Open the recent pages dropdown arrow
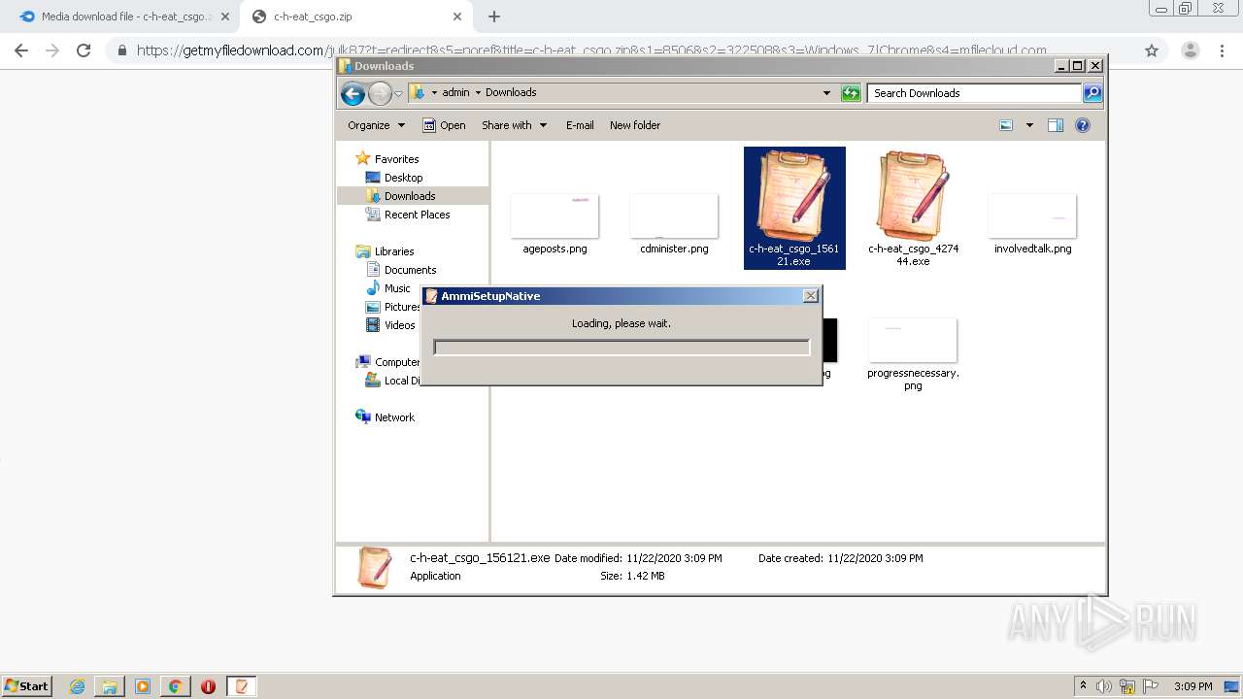The height and width of the screenshot is (699, 1243). click(x=398, y=94)
